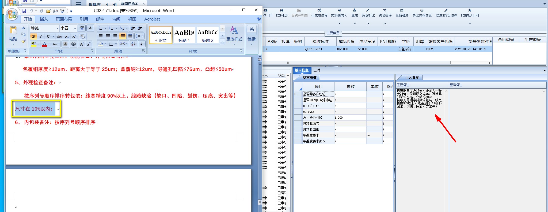Toggle align text left button
The width and height of the screenshot is (548, 212).
pyautogui.click(x=101, y=36)
